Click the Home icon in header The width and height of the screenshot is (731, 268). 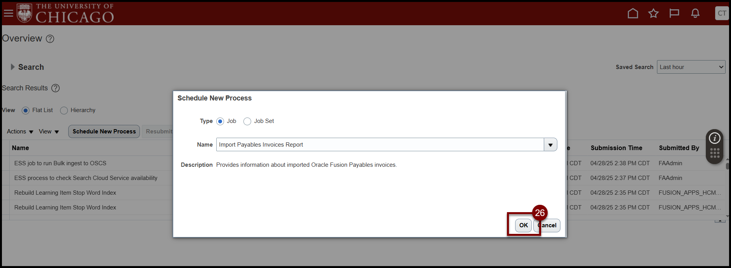click(633, 14)
